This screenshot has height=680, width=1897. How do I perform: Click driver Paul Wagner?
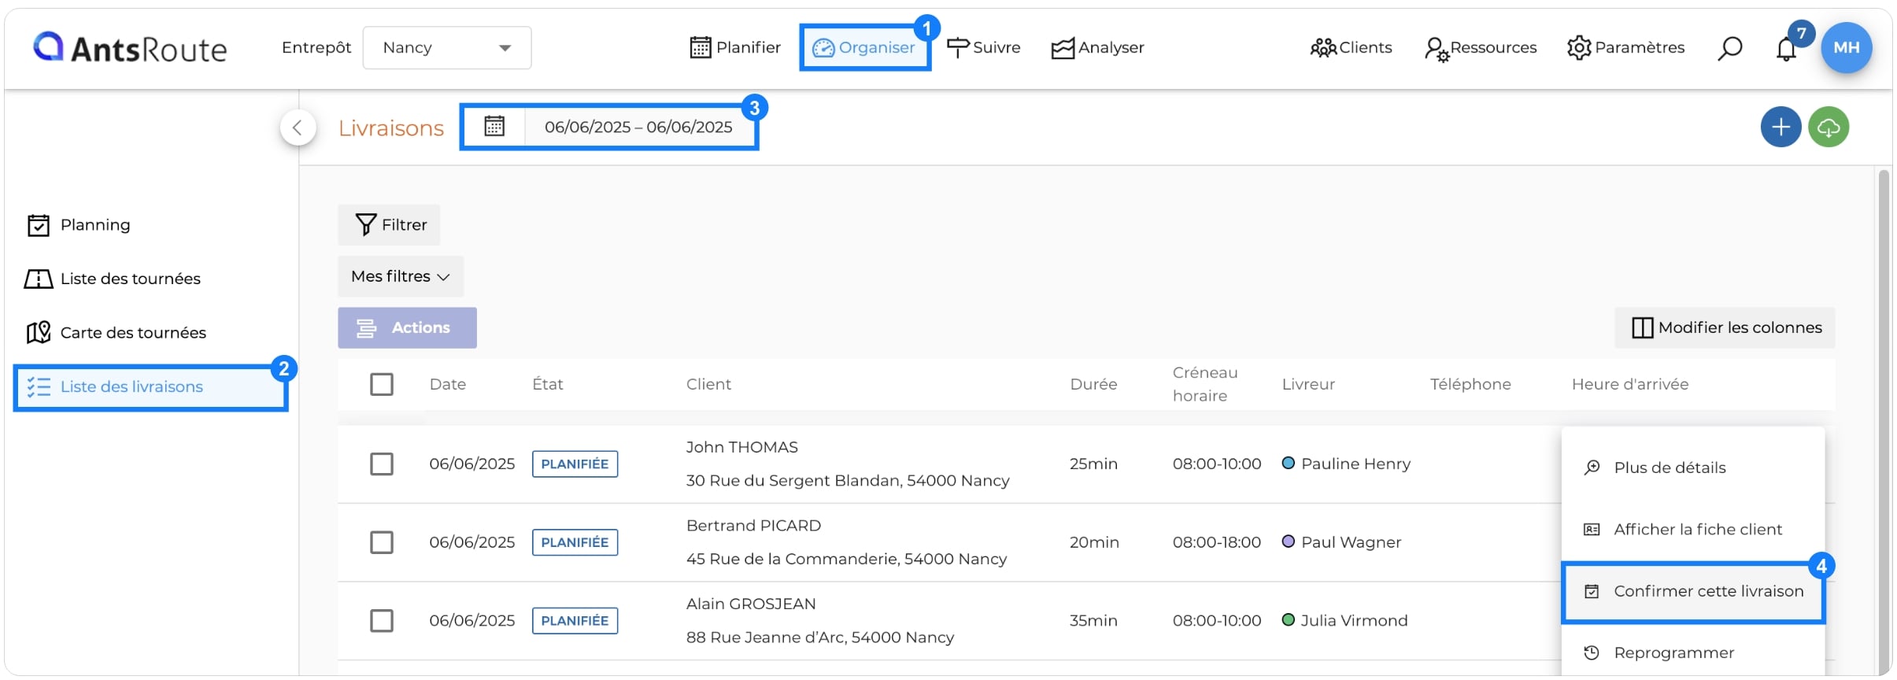[1351, 542]
